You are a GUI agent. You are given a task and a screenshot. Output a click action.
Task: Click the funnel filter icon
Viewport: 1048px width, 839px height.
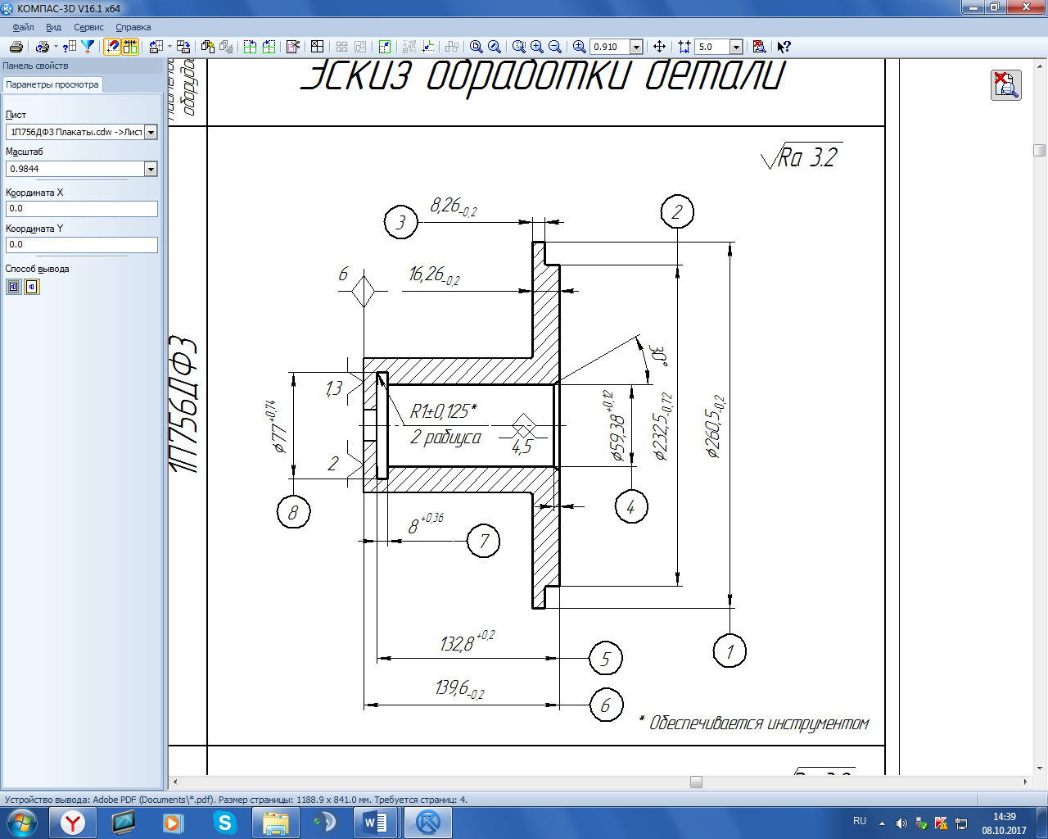click(88, 47)
